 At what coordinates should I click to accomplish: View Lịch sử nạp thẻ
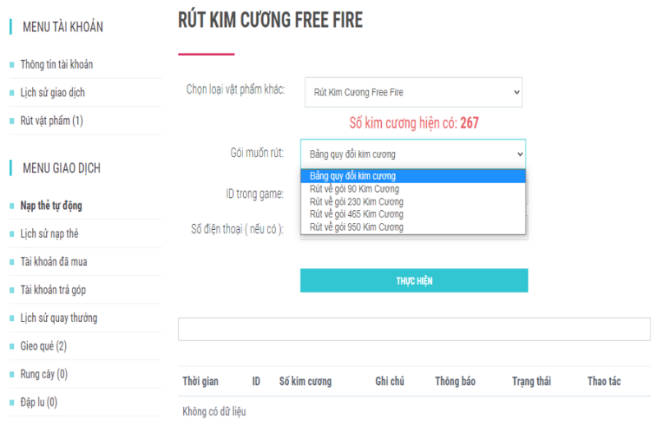tap(49, 234)
